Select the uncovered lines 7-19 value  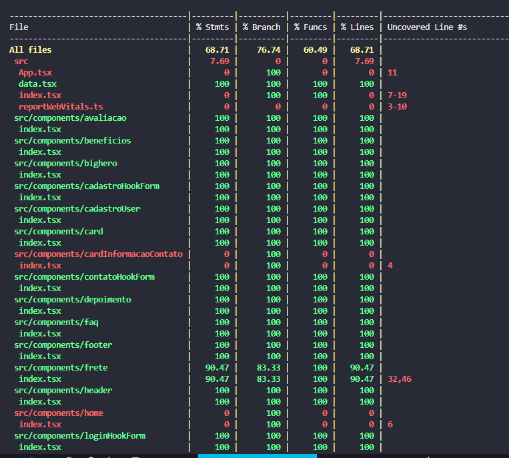398,95
